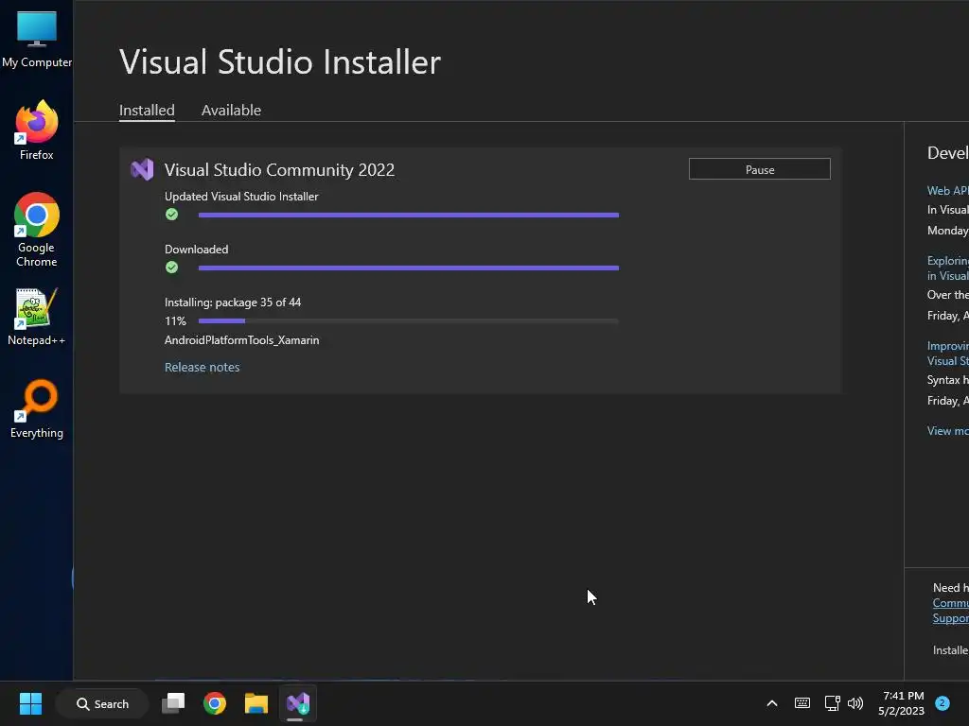Click the taskbar Search box
Image resolution: width=969 pixels, height=726 pixels.
tap(102, 703)
